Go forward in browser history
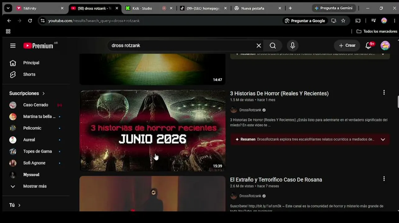Viewport: 399px width, 223px height. click(x=20, y=21)
